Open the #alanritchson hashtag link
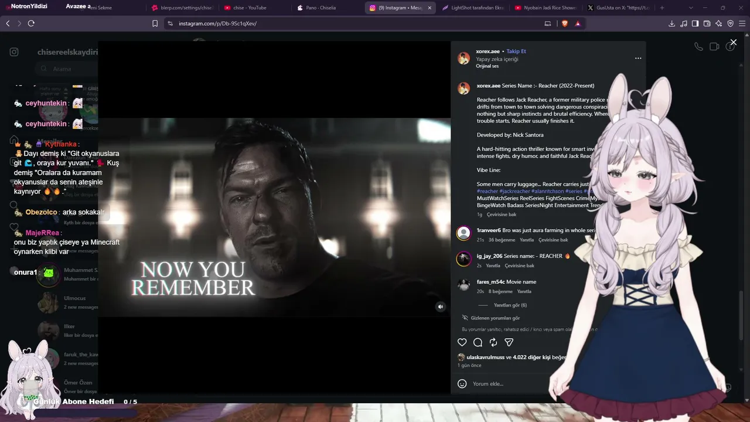 point(547,191)
